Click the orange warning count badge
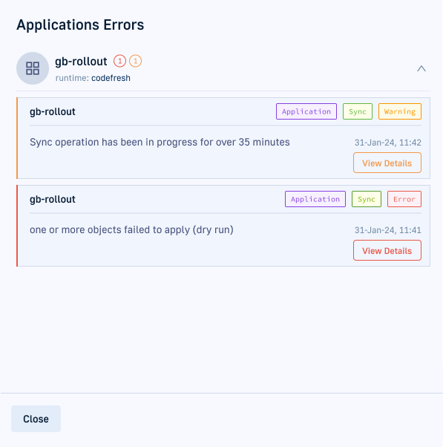Viewport: 443px width, 447px height. tap(135, 61)
